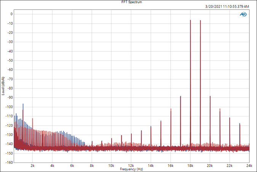
Task: Click the top of the 19 kHz peak
Action: point(200,21)
